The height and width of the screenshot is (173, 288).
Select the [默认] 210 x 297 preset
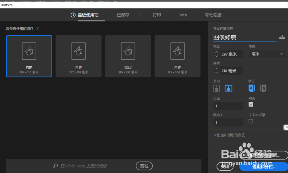[x=128, y=56]
